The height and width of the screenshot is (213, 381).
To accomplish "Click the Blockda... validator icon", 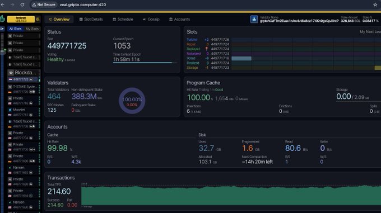I will point(11,73).
